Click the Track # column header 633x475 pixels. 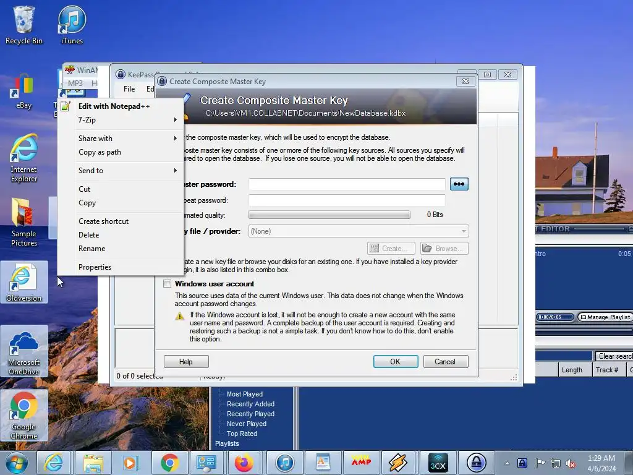coord(609,370)
